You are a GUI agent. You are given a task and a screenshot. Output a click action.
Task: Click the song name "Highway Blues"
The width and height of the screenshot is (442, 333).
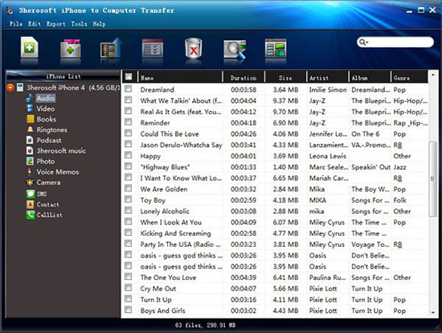click(165, 167)
